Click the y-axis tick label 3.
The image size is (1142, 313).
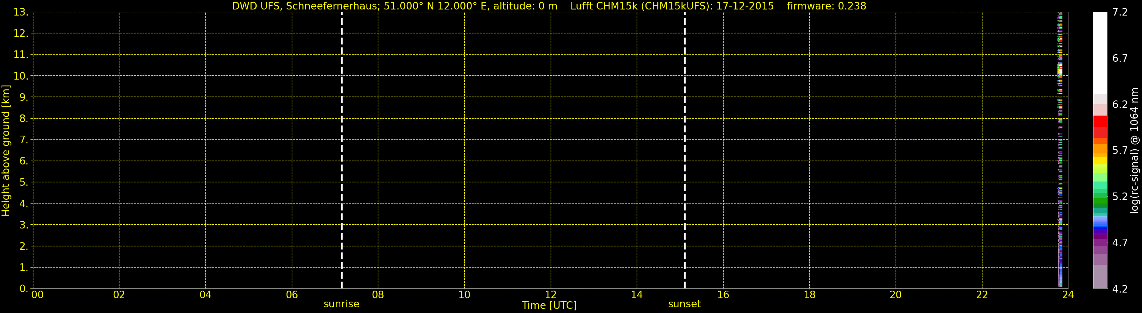point(24,225)
